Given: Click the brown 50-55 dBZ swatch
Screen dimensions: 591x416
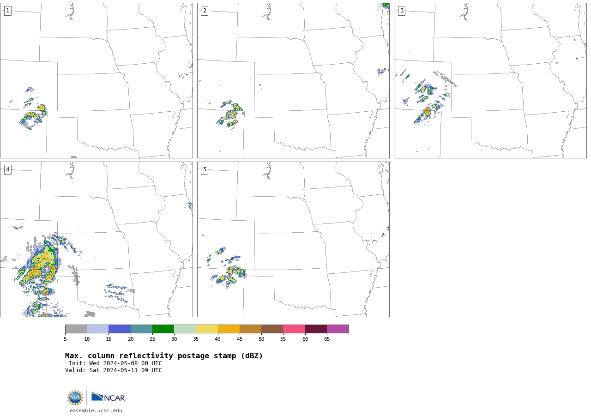Looking at the screenshot, I should coord(272,329).
